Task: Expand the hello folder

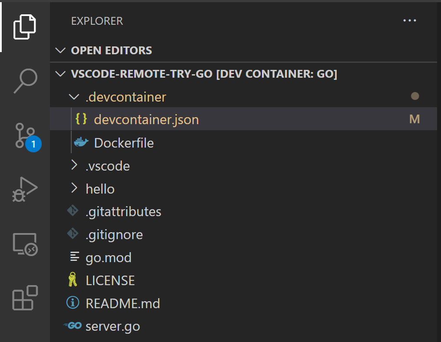Action: [x=74, y=188]
